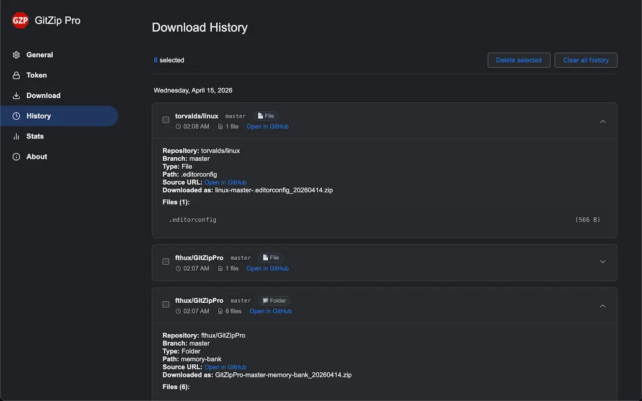
Task: Click the document icon beside torvalds/linux 1 file
Action: point(220,127)
